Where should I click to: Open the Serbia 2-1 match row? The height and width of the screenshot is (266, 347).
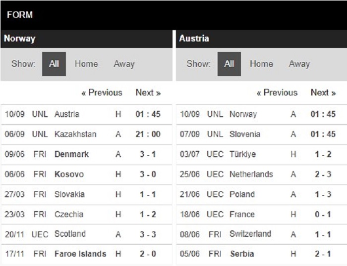(262, 254)
